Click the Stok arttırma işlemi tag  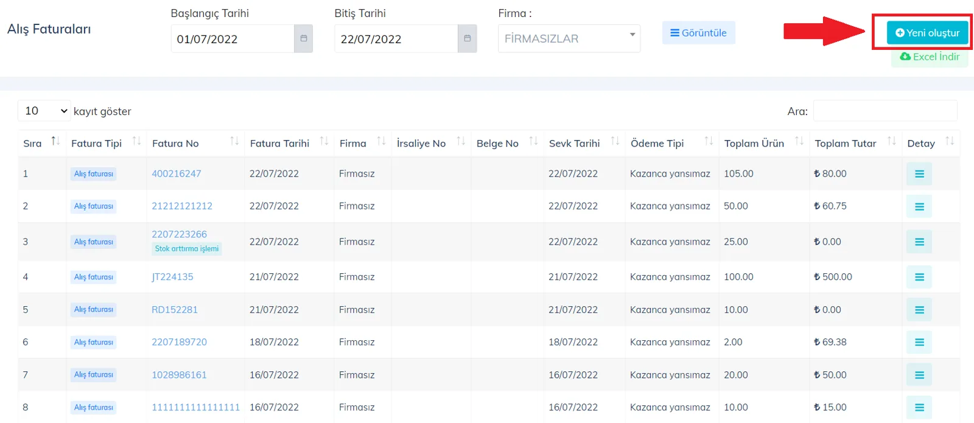tap(187, 249)
